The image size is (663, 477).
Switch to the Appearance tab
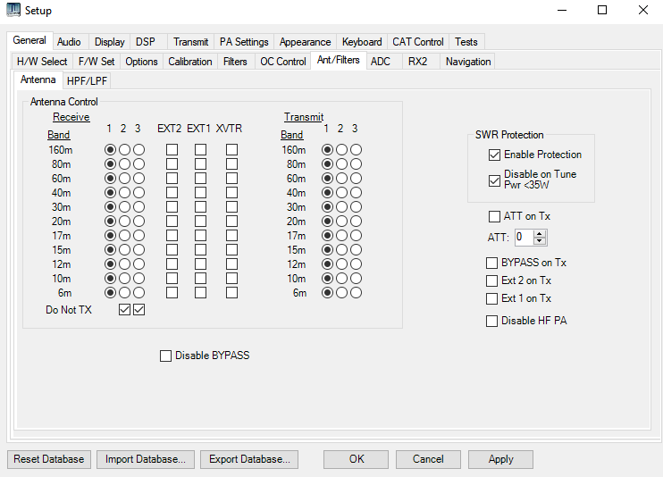[305, 42]
